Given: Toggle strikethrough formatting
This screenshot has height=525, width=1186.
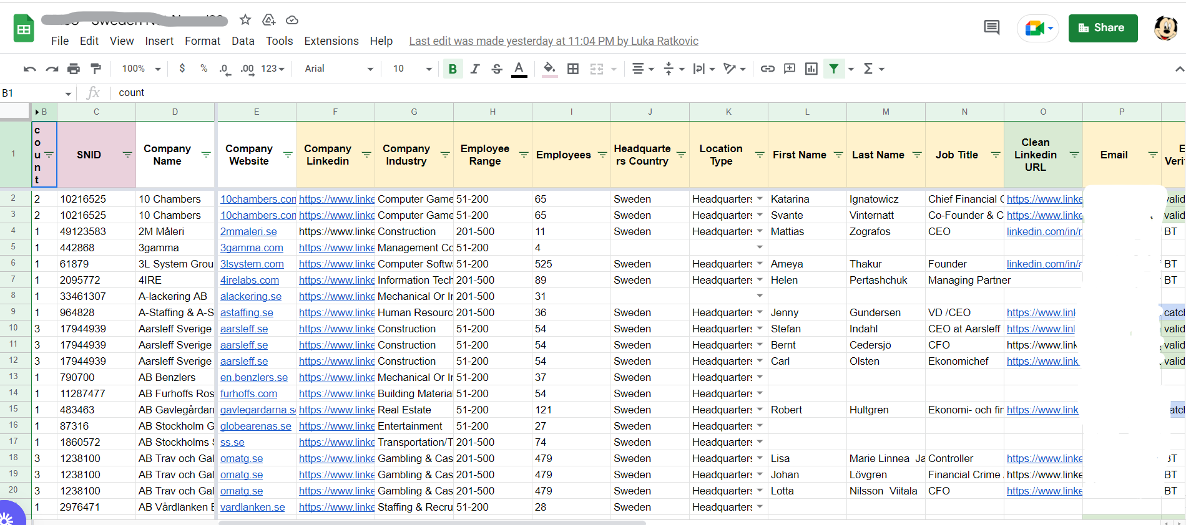Looking at the screenshot, I should pyautogui.click(x=497, y=69).
